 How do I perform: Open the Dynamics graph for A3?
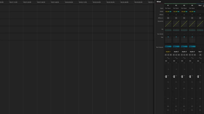tap(184, 24)
